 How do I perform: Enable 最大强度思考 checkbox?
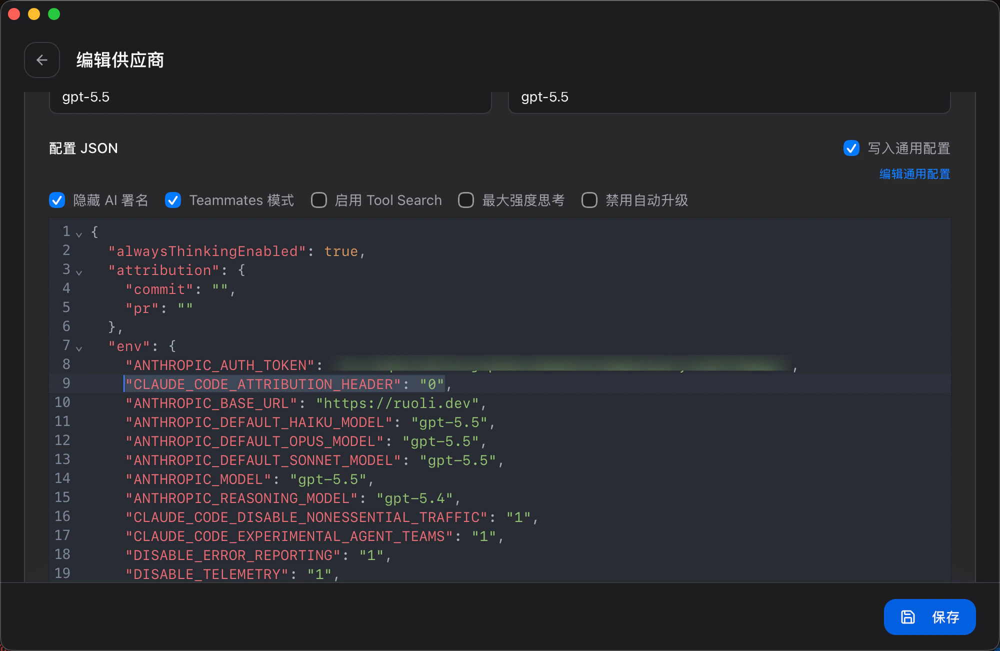(466, 200)
